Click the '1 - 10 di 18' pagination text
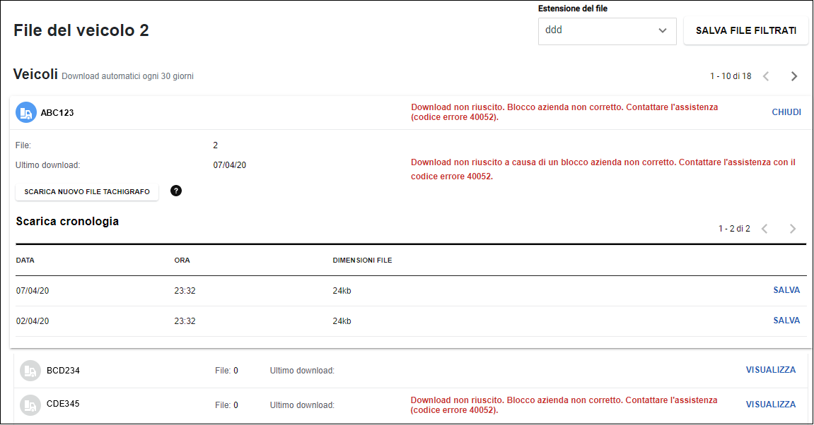This screenshot has height=425, width=814. 731,76
